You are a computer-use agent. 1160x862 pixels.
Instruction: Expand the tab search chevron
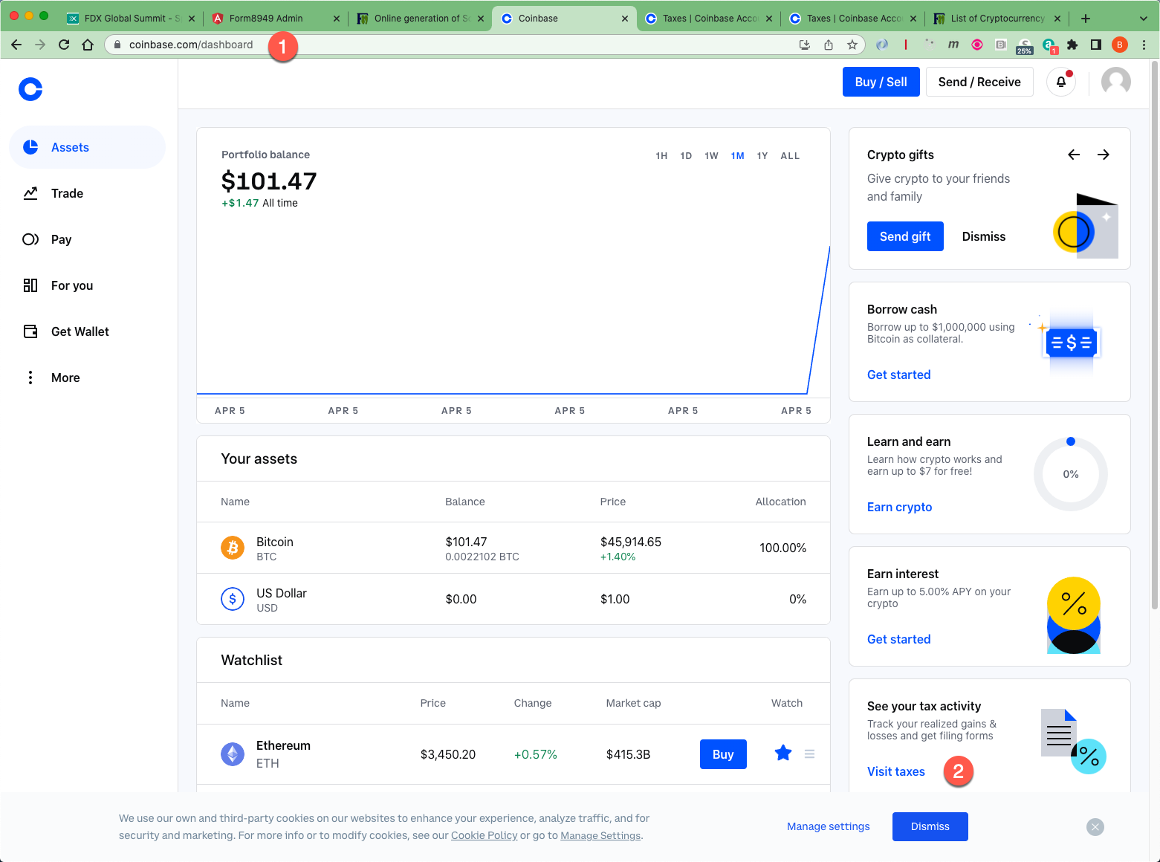[x=1143, y=18]
